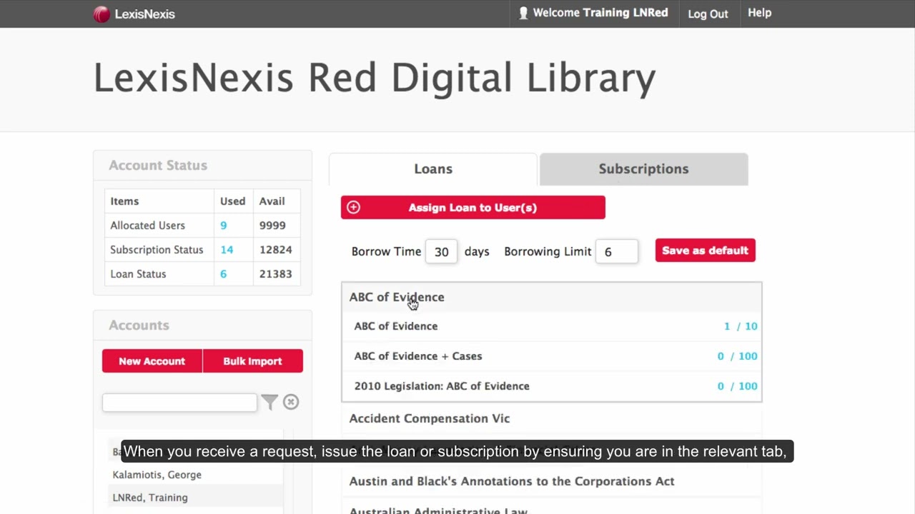
Task: Click the account search input box
Action: point(179,403)
